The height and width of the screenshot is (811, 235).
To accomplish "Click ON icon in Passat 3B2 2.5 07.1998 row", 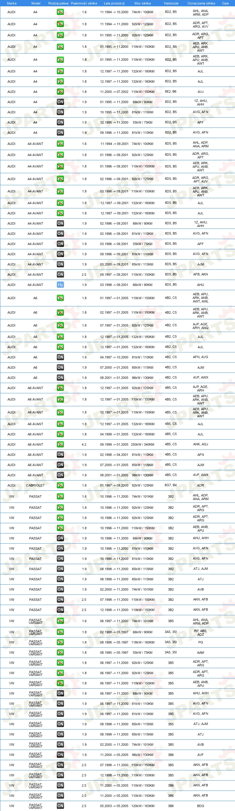I will pyautogui.click(x=60, y=600).
